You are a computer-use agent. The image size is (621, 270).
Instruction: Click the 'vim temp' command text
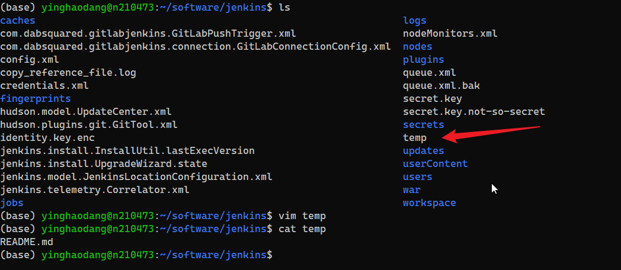tap(302, 216)
